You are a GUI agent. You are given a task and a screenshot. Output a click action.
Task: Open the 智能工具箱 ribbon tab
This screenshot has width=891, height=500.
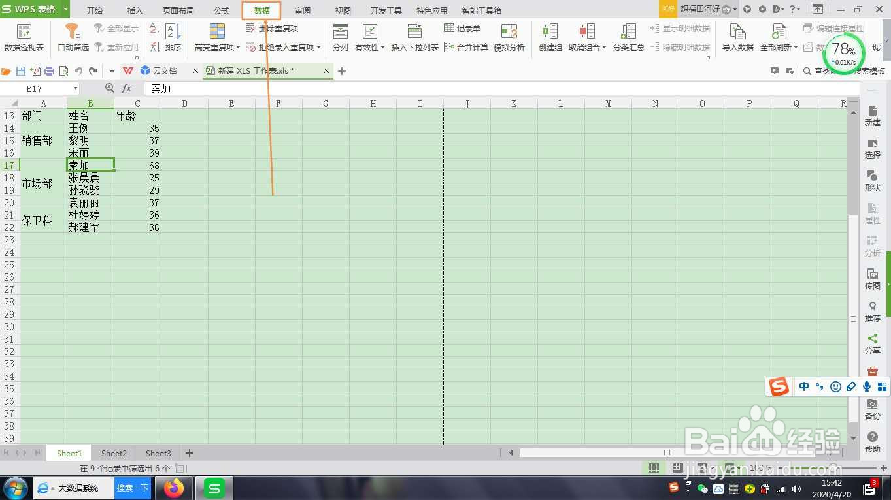click(482, 10)
